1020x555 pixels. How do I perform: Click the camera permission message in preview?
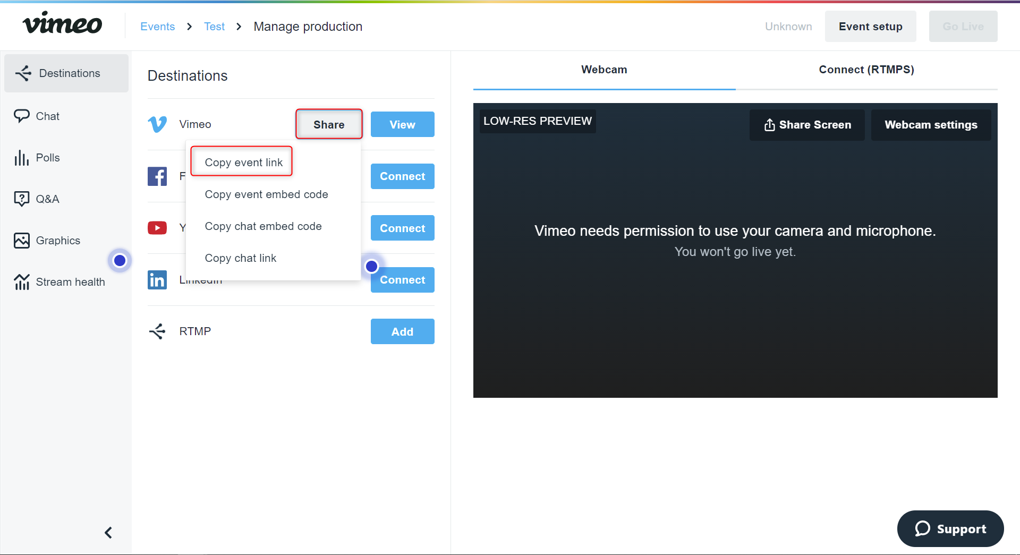pyautogui.click(x=735, y=231)
